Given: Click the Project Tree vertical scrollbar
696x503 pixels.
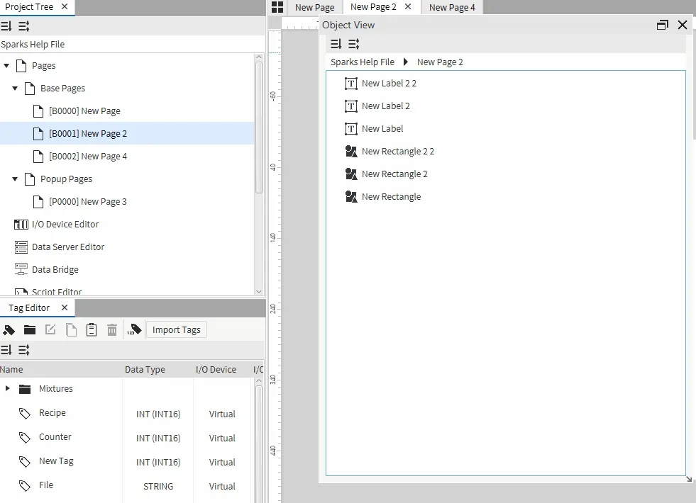Looking at the screenshot, I should [x=259, y=128].
